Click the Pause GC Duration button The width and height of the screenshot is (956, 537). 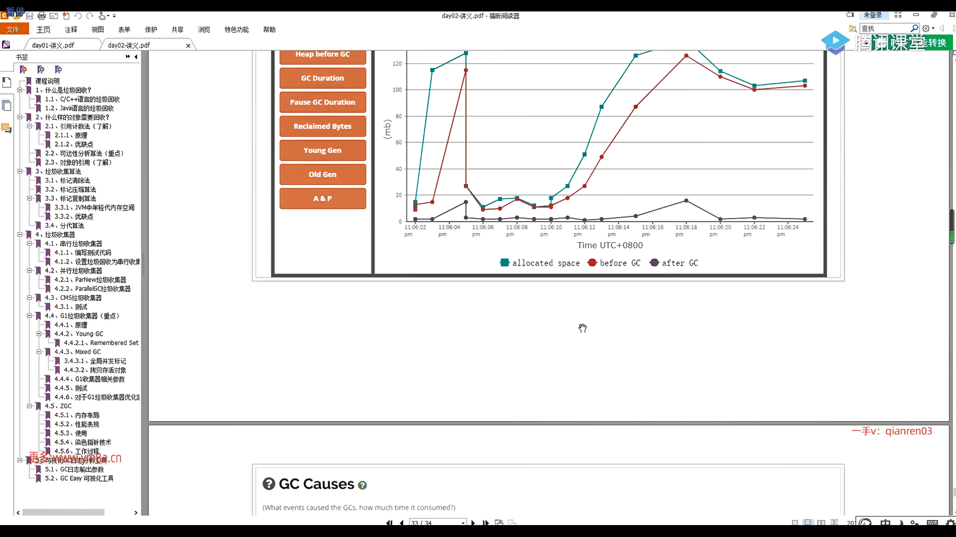(x=322, y=102)
